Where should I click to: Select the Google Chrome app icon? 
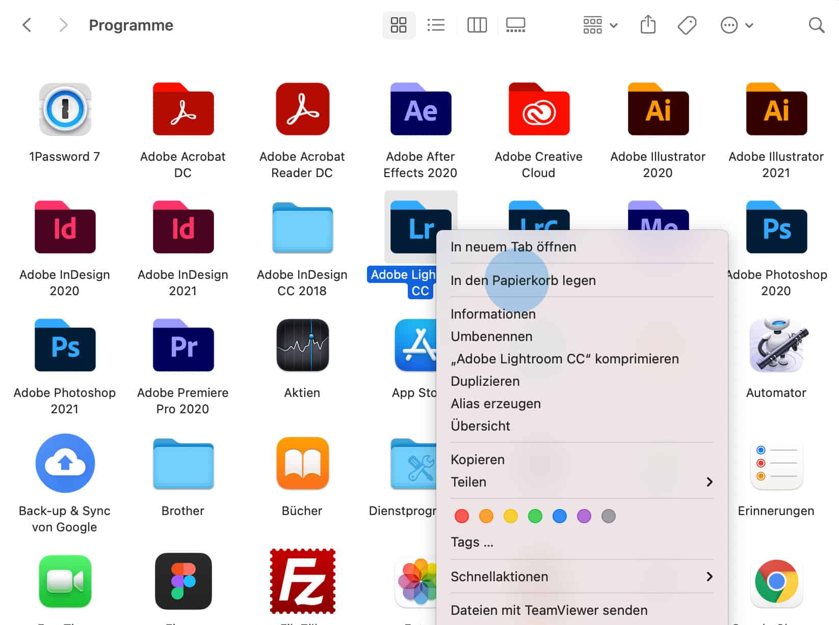(x=776, y=581)
